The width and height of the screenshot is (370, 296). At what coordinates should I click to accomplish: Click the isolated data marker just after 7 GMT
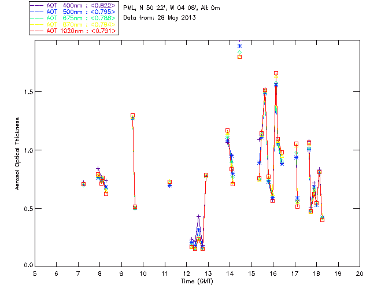point(83,184)
